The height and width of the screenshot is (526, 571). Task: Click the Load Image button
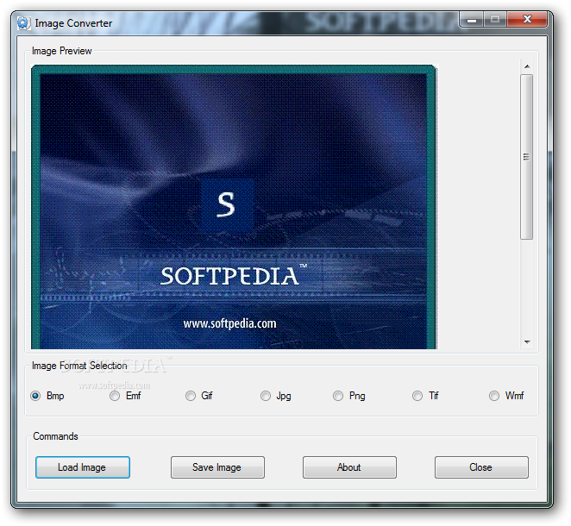(x=83, y=467)
